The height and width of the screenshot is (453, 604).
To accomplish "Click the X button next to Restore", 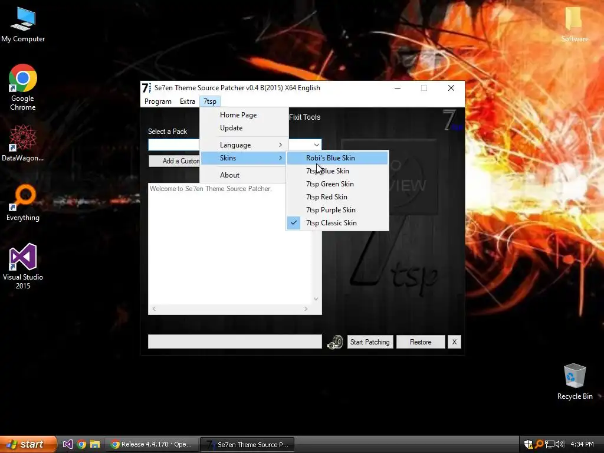I will click(x=454, y=342).
